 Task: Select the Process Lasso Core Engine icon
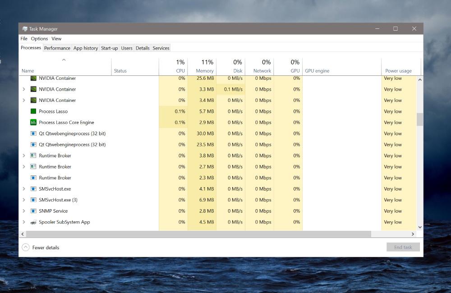coord(33,122)
